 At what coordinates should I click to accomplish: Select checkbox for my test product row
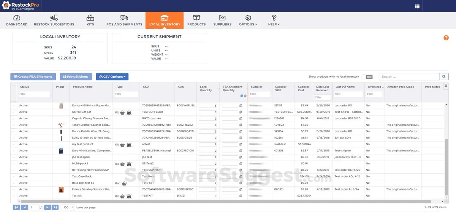14,144
